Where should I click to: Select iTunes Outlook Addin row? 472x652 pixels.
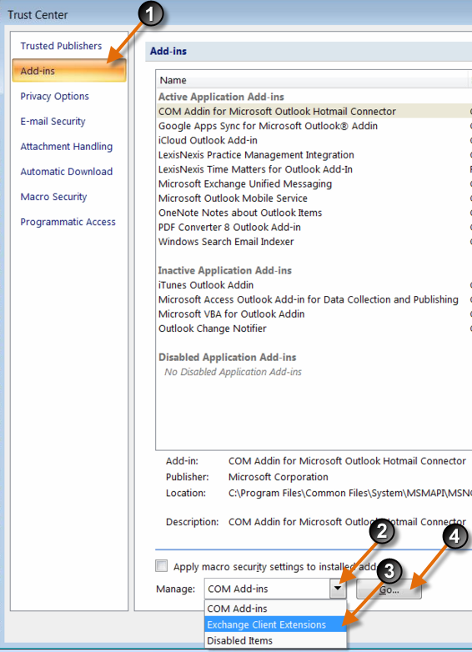(314, 285)
